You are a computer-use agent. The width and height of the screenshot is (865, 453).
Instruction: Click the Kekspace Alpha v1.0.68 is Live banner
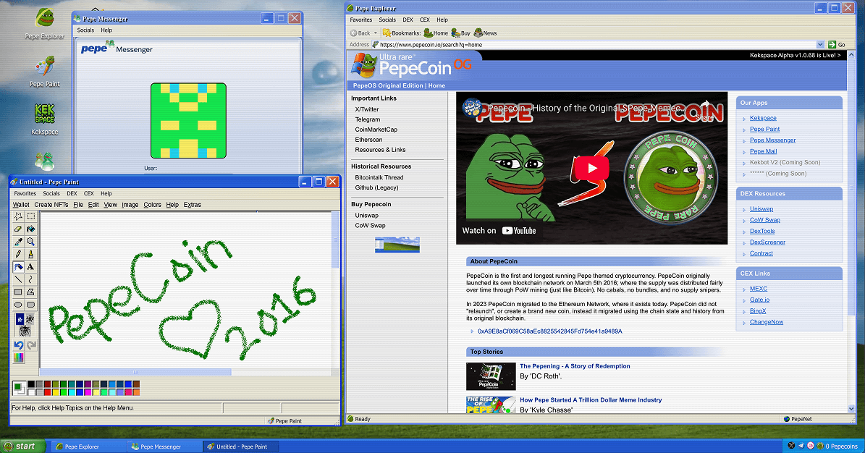coord(795,55)
